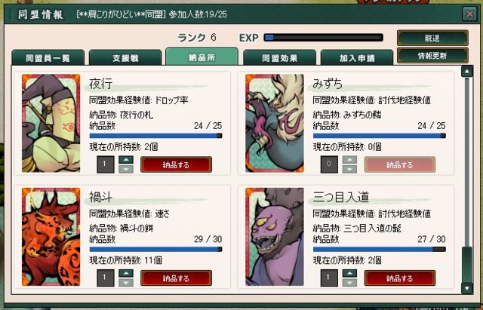The width and height of the screenshot is (483, 310).
Task: Open the 支援戦 tab
Action: 125,58
